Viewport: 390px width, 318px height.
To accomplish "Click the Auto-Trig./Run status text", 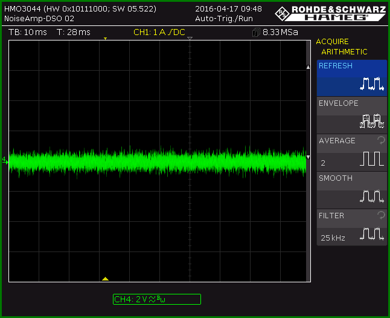I will (x=224, y=19).
